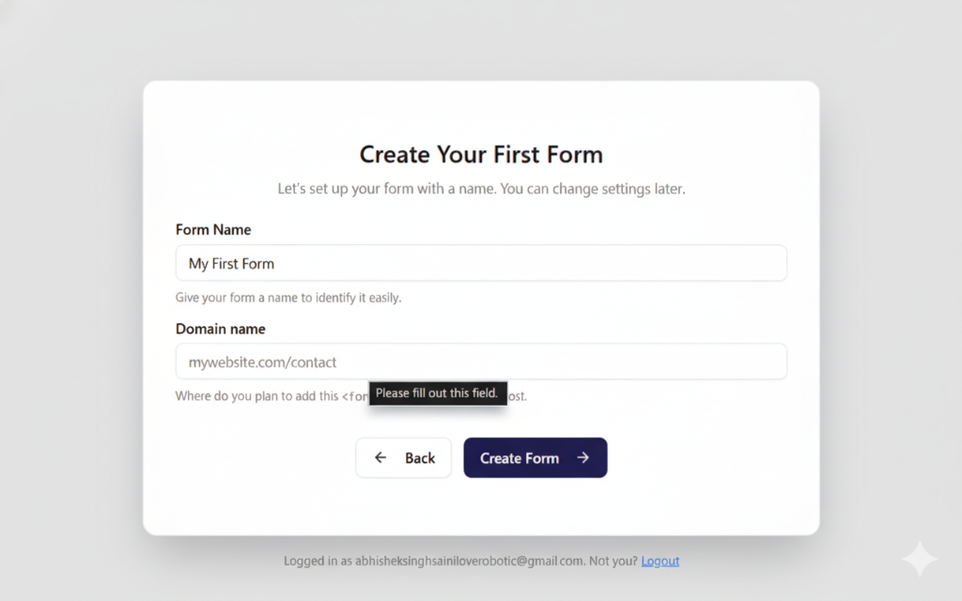Click the diamond sparkle watermark near the corner
This screenshot has width=962, height=601.
[920, 558]
